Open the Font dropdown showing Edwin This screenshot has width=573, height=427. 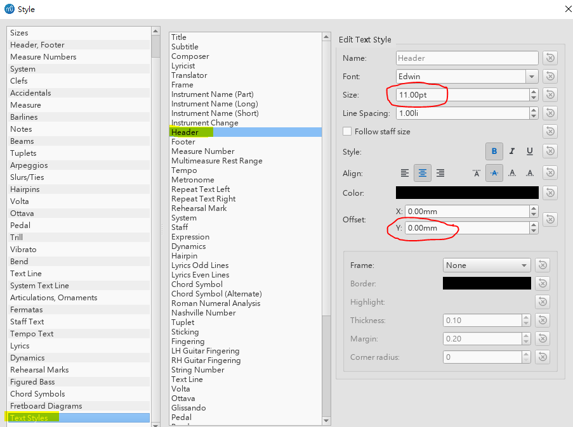click(532, 76)
